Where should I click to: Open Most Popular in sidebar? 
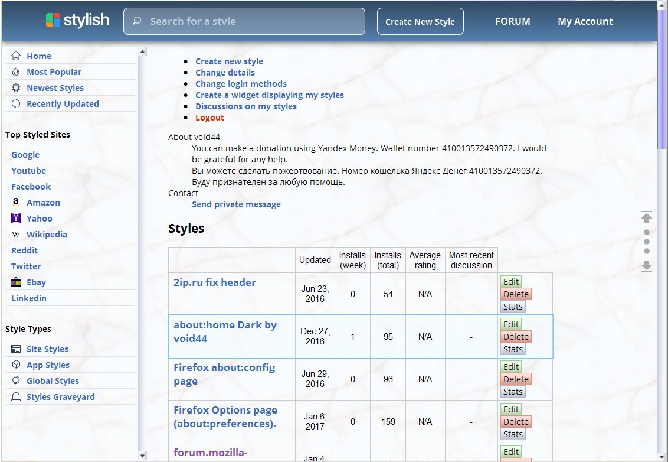(54, 72)
